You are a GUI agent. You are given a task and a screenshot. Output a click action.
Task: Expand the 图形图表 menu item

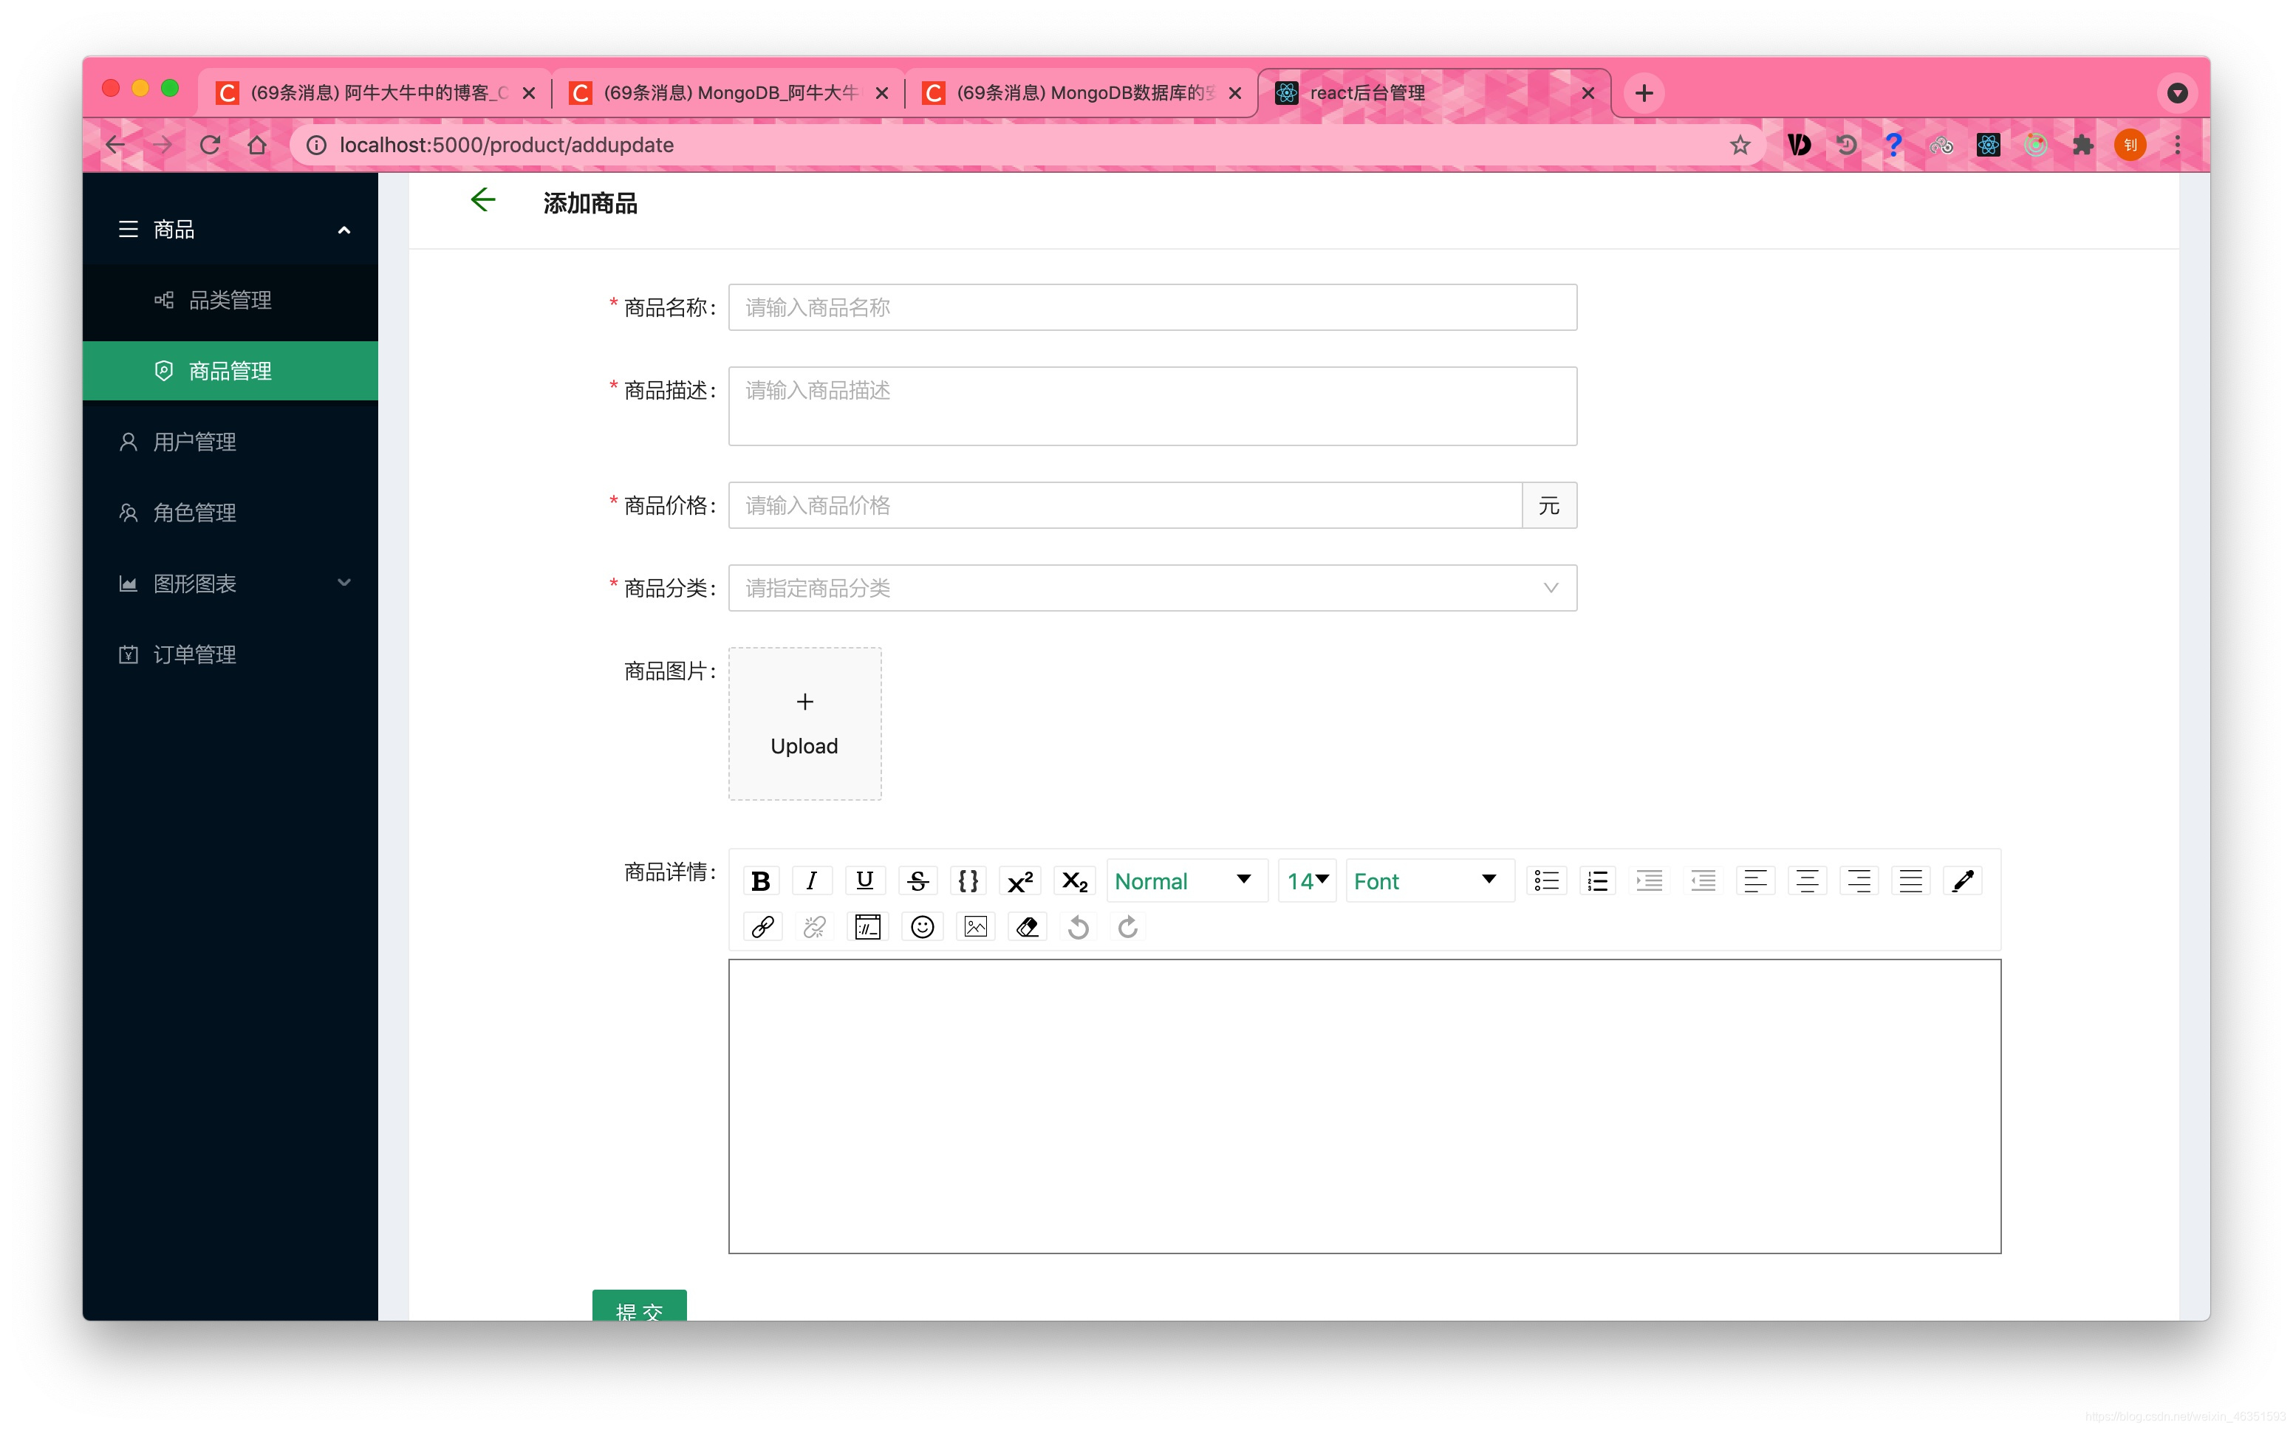click(x=230, y=584)
